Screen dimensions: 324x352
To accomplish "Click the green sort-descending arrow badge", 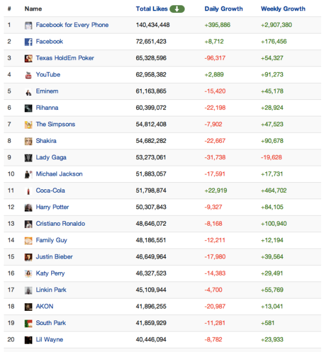I will coord(177,9).
